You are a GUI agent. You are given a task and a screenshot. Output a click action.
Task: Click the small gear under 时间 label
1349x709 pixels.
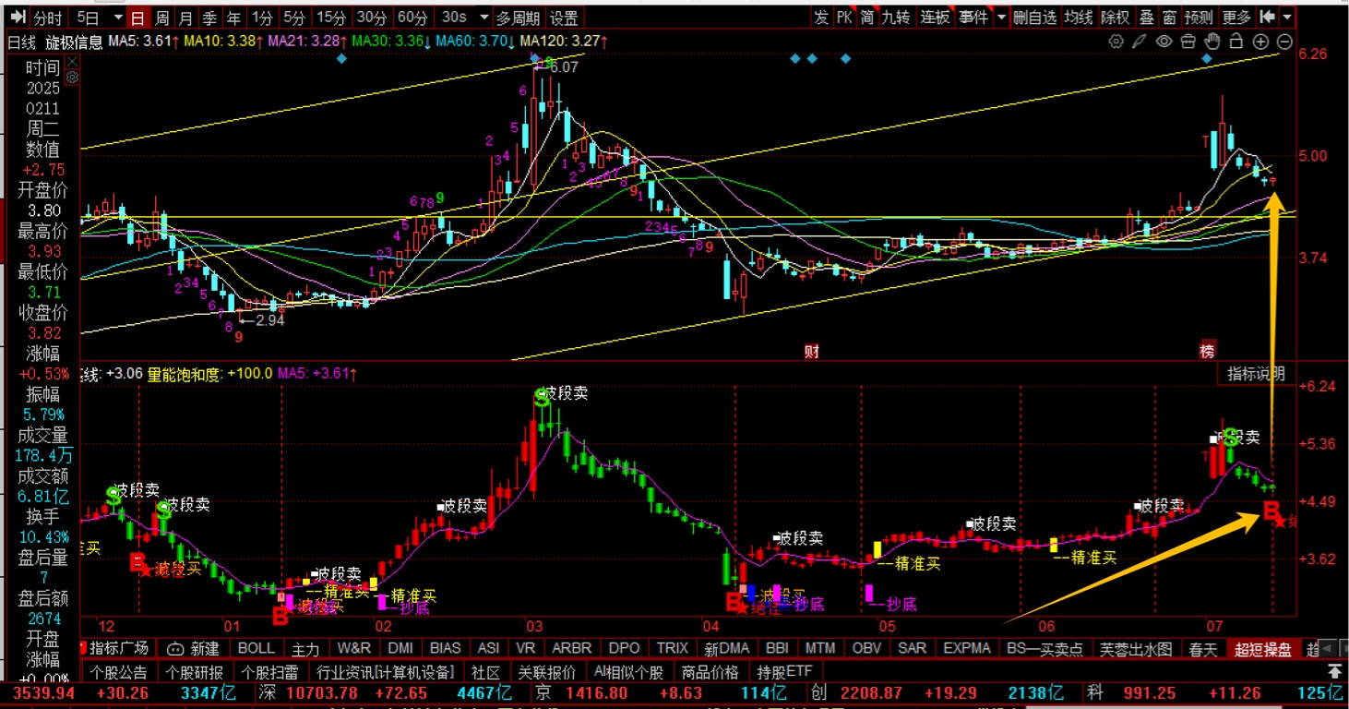(x=72, y=78)
